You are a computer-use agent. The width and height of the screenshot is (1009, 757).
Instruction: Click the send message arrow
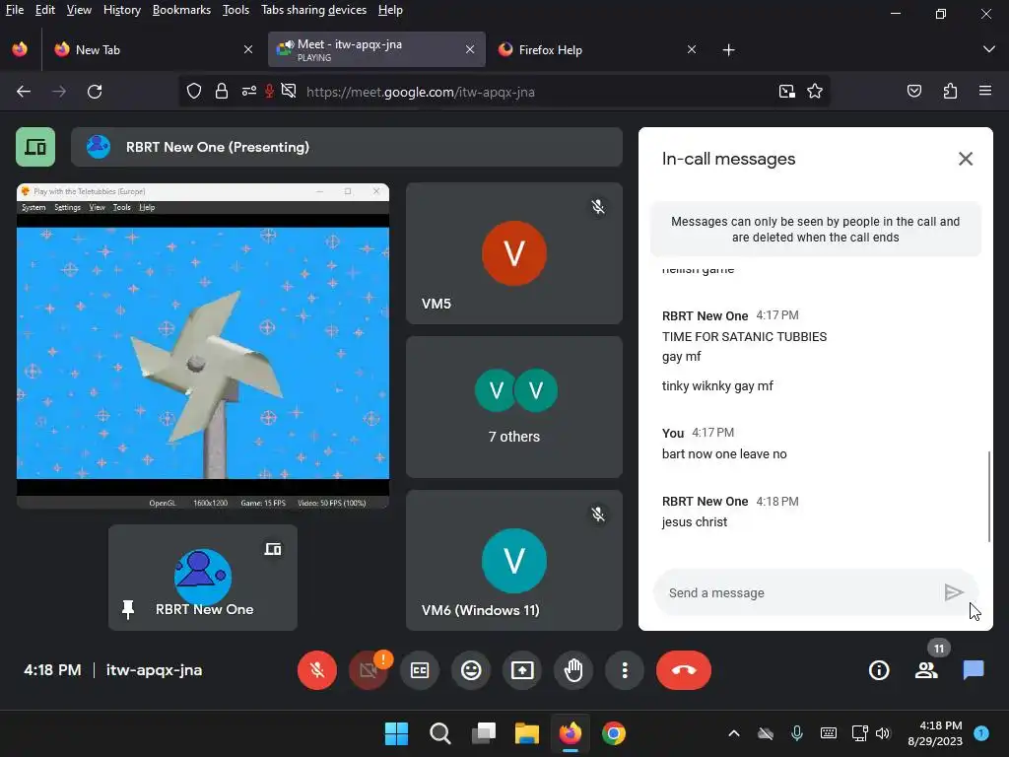point(953,592)
